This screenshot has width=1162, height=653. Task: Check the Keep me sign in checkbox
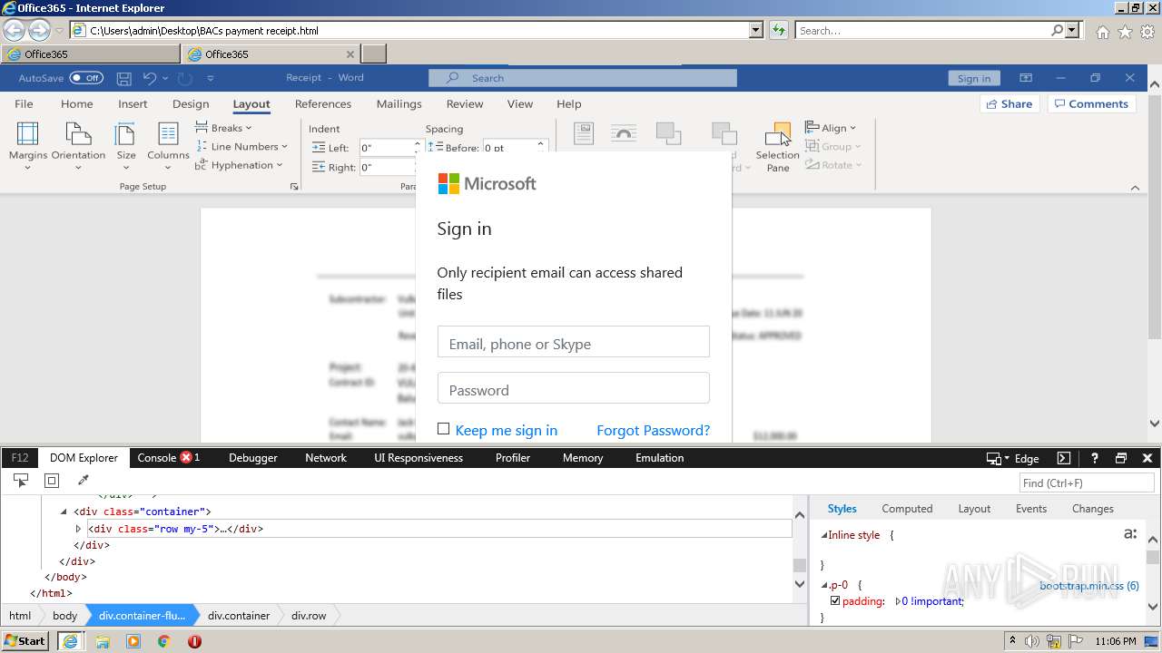[443, 429]
